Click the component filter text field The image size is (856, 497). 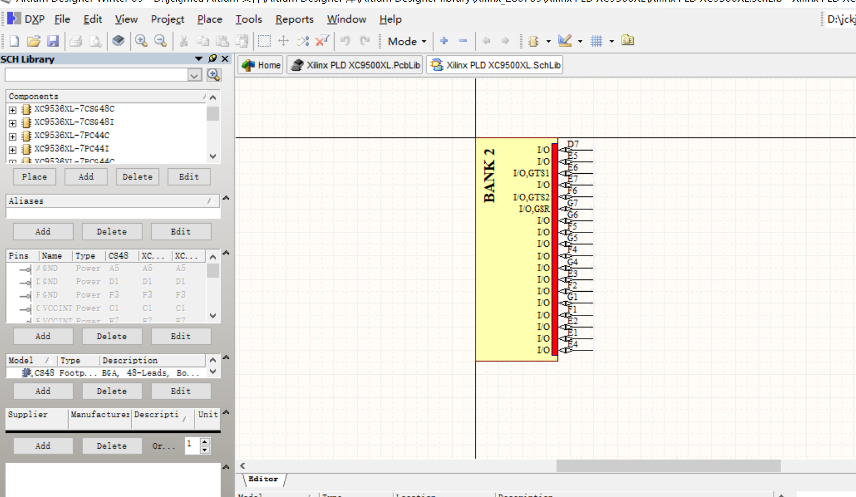click(x=96, y=75)
